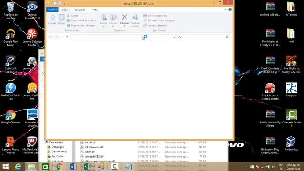304x171 pixels.
Task: Open Google Chrome desktop shortcut
Action: click(10, 117)
